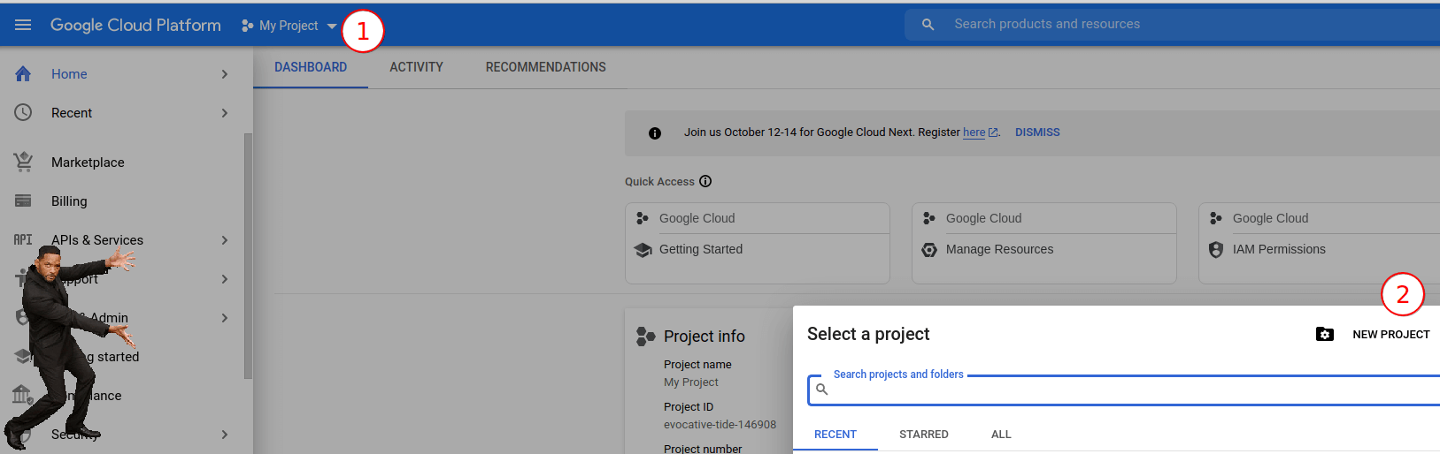Click the API icon in the sidebar

tap(23, 240)
